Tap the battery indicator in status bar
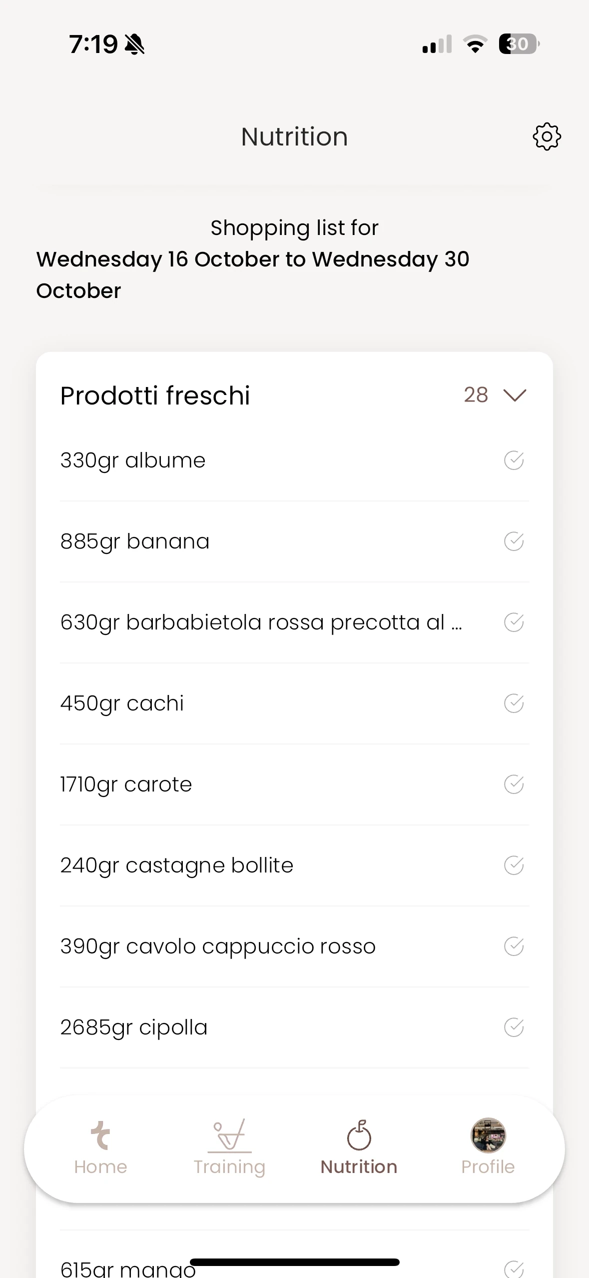The width and height of the screenshot is (589, 1278). [x=519, y=44]
